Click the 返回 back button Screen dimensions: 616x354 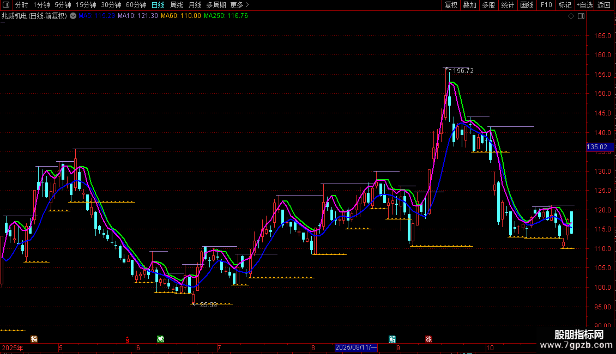[604, 5]
